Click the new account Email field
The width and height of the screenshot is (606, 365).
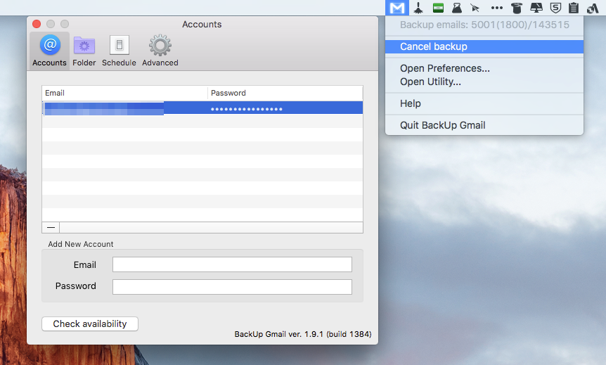tap(232, 264)
